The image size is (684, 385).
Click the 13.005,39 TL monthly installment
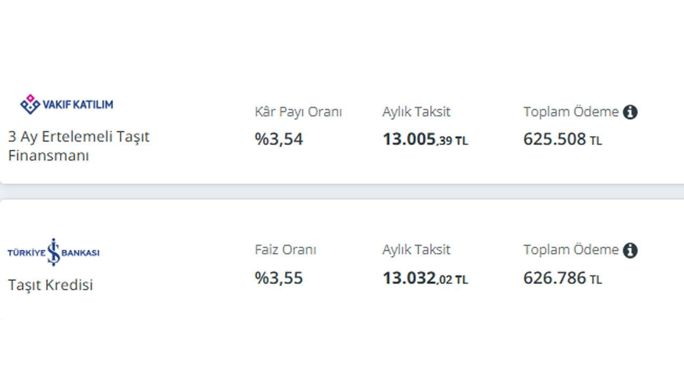point(425,140)
